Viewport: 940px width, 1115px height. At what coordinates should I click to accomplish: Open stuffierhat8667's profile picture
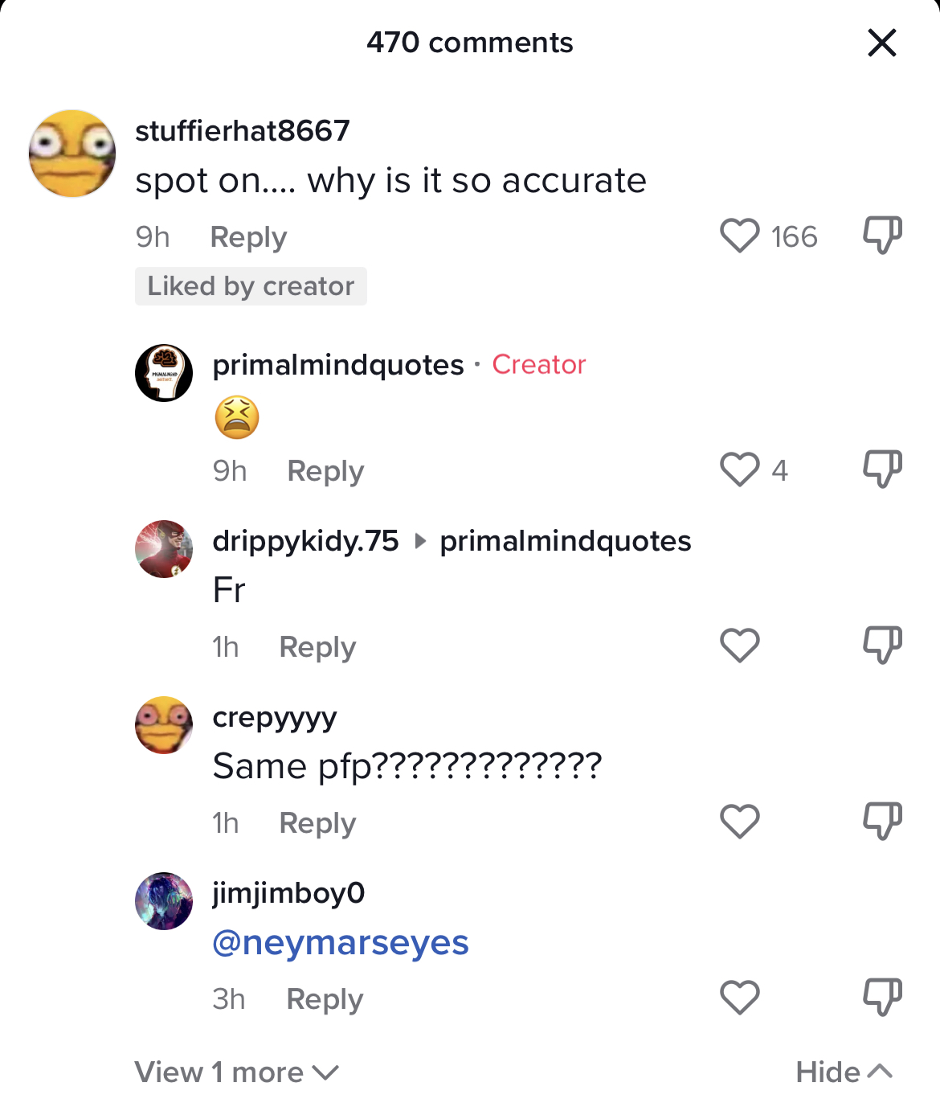coord(72,154)
